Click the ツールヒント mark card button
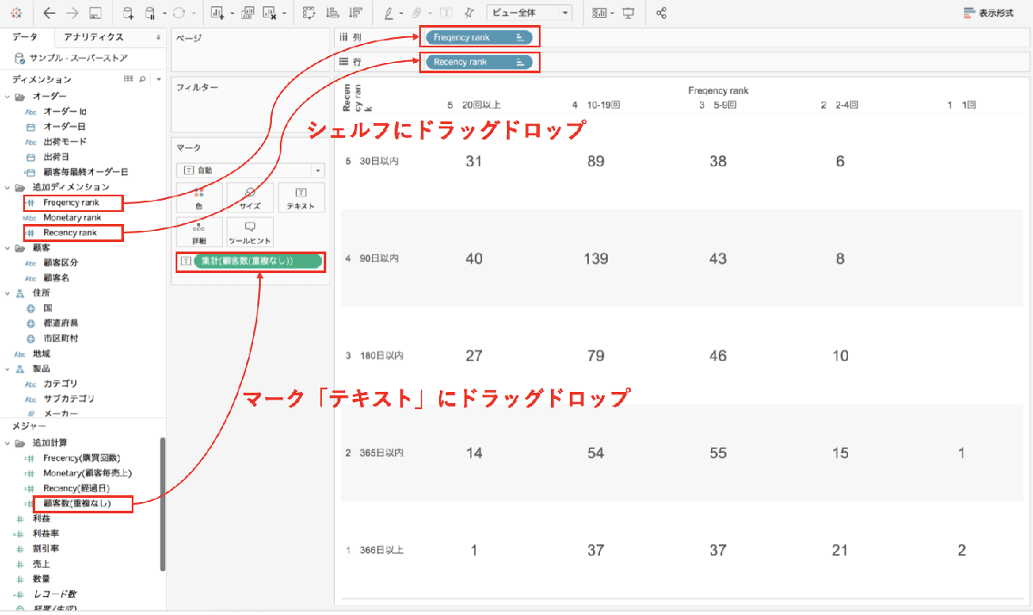 pyautogui.click(x=250, y=233)
